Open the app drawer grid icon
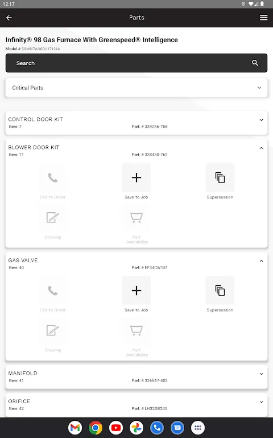Screen dimensions: 273x438 click(198, 428)
